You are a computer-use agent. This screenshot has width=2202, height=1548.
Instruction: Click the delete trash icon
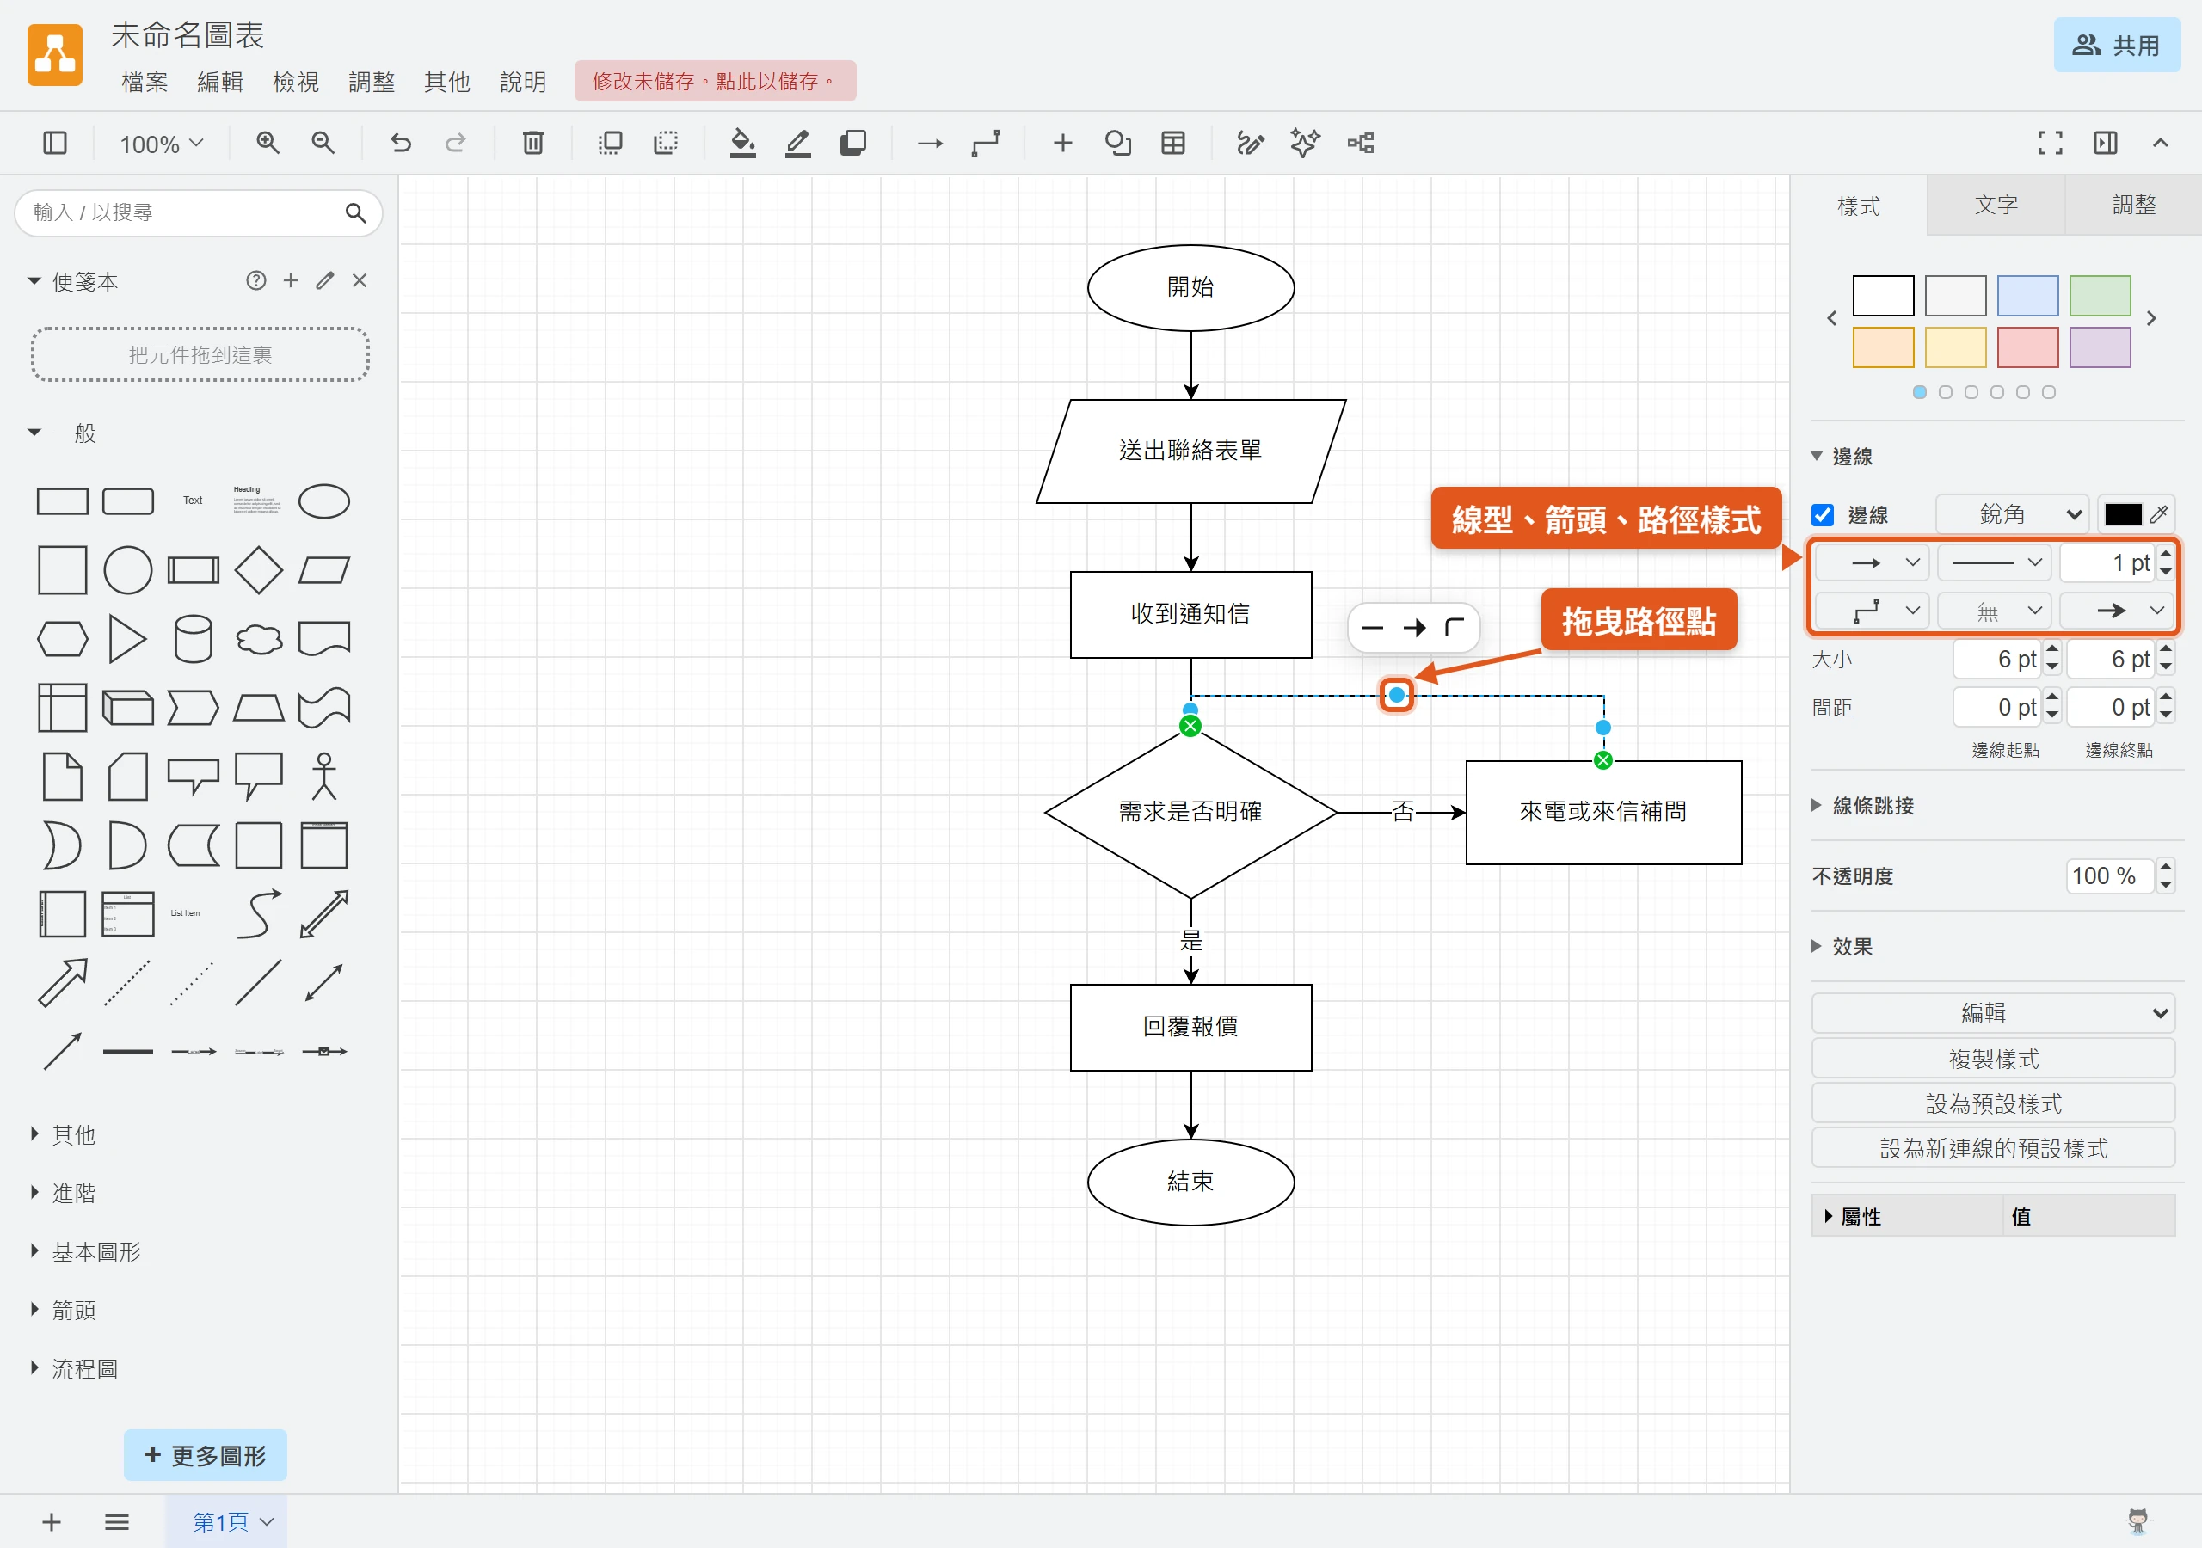(533, 143)
